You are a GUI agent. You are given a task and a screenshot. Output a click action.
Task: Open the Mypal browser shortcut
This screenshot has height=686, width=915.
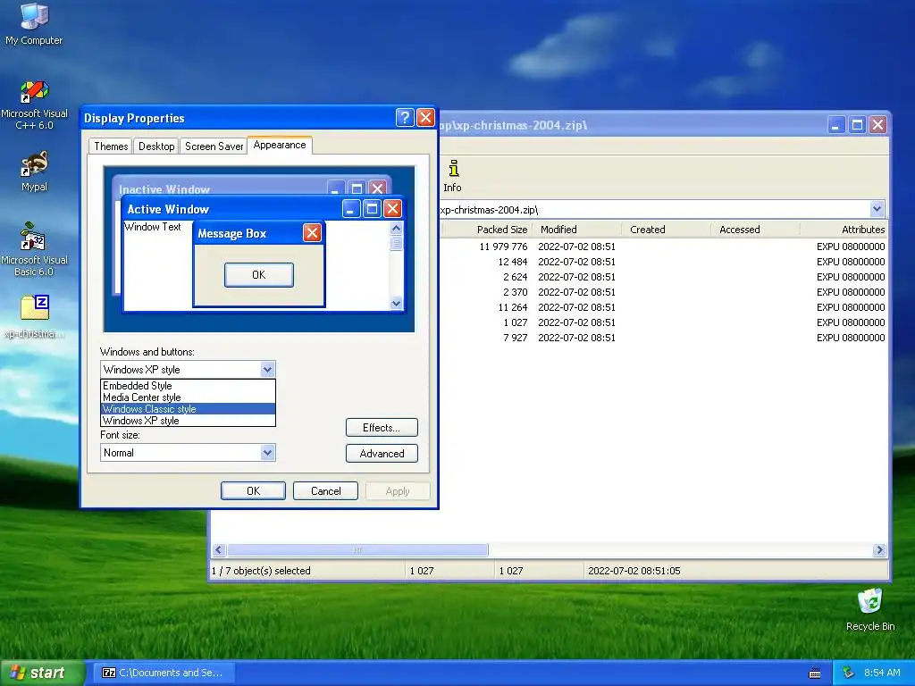tap(34, 171)
